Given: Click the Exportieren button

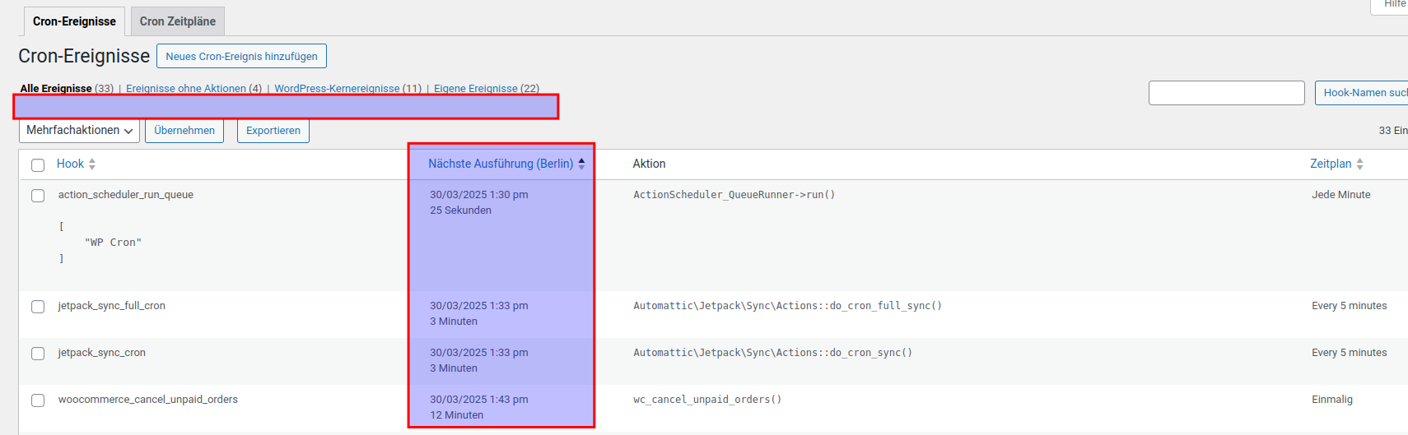Looking at the screenshot, I should point(273,131).
